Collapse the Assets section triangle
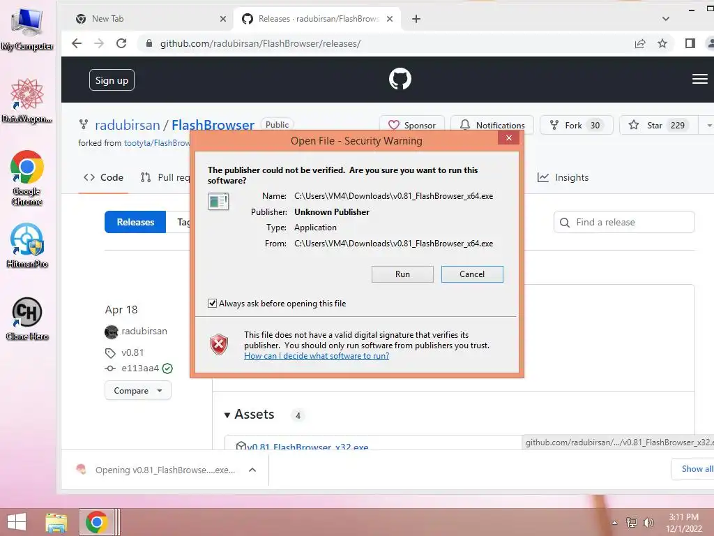714x536 pixels. click(227, 415)
